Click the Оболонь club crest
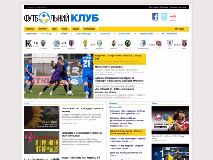This screenshot has height=160, width=213. [x=43, y=43]
